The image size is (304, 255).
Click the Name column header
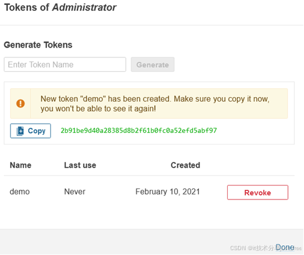coord(21,165)
